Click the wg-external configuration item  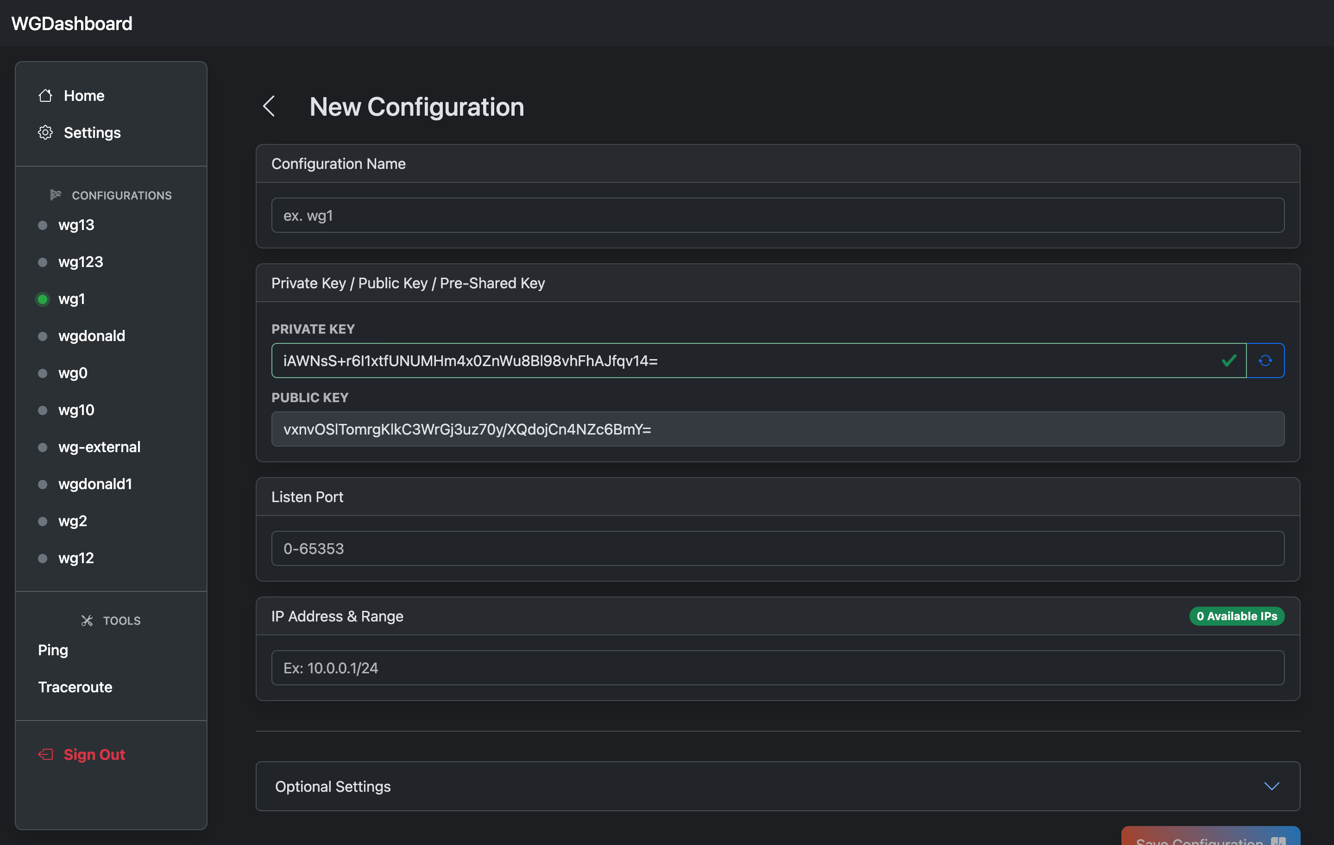[99, 446]
